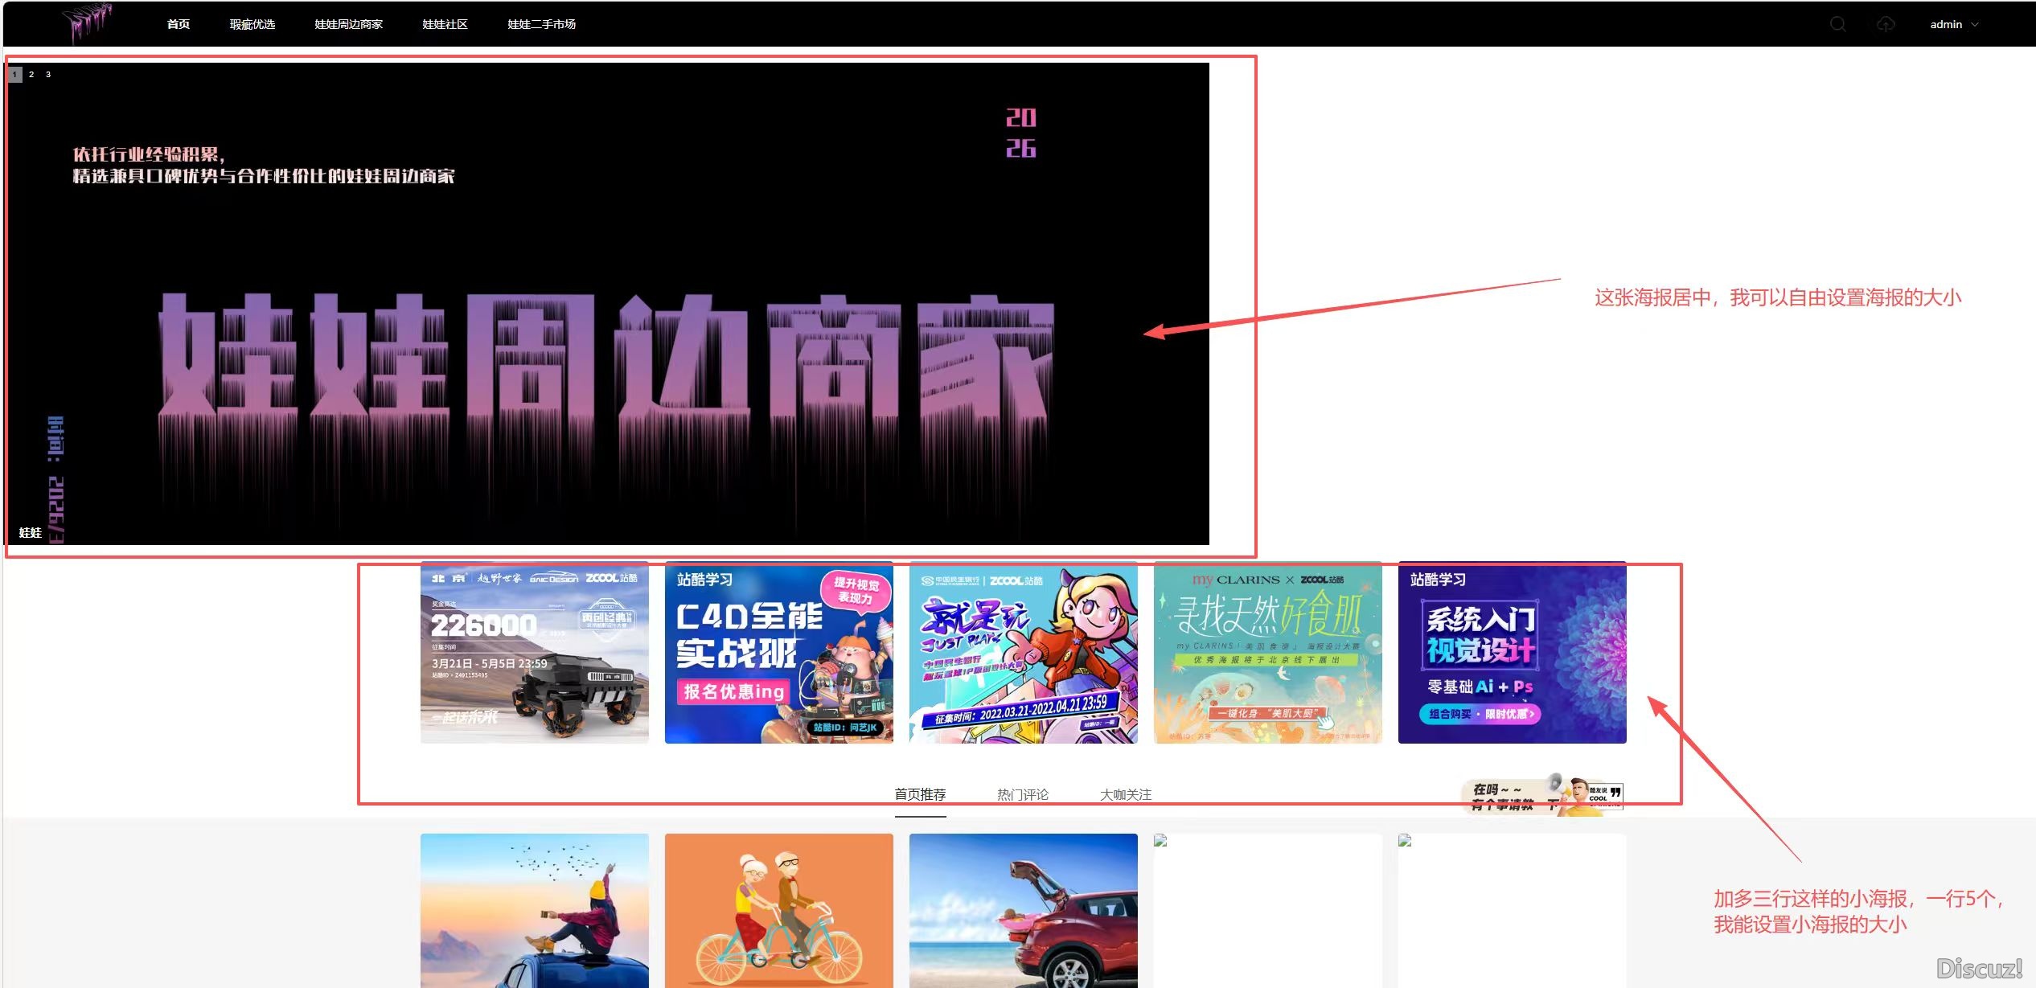Viewport: 2036px width, 988px height.
Task: Open the C4D全能实战班 poster
Action: coord(778,652)
